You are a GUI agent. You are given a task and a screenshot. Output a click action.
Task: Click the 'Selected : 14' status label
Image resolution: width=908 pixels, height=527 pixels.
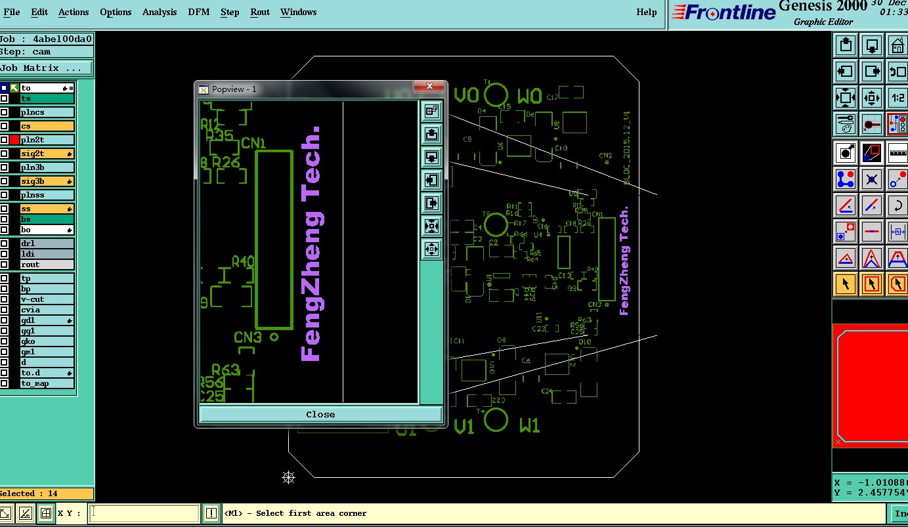point(47,494)
